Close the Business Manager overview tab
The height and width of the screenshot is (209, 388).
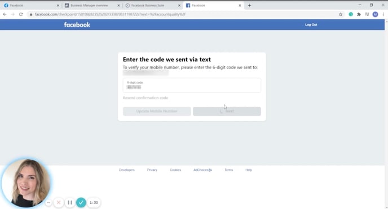(118, 6)
